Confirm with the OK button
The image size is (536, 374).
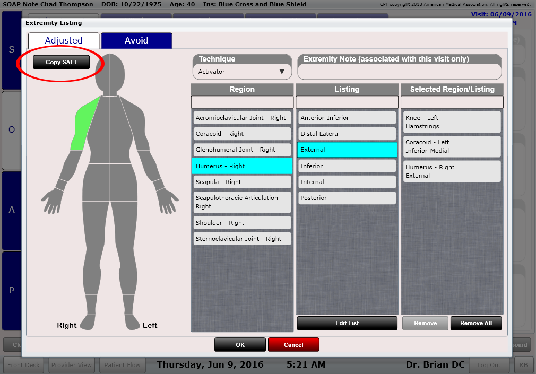click(x=240, y=344)
